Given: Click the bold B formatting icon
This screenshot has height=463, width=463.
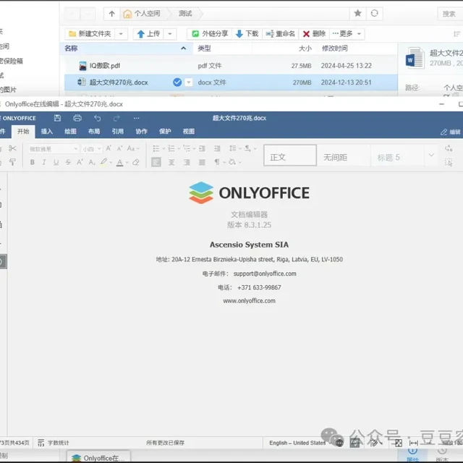Looking at the screenshot, I should [33, 163].
